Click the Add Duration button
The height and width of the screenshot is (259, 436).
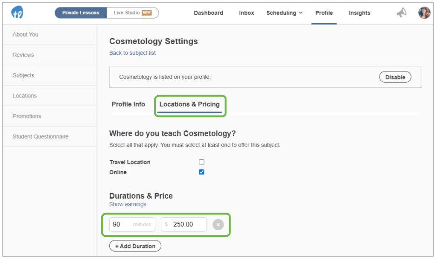coord(135,246)
